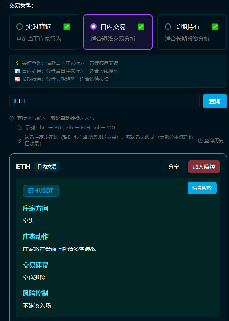Screen dimensions: 229x321
Task: Click the blue 查询 button
Action: (215, 101)
